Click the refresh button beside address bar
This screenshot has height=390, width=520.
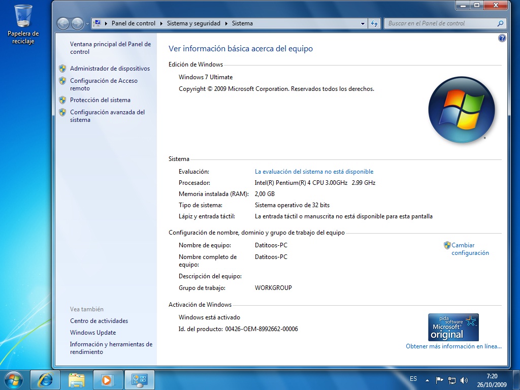point(374,23)
